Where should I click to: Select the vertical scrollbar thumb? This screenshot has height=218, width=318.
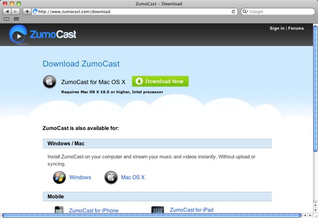[x=316, y=88]
